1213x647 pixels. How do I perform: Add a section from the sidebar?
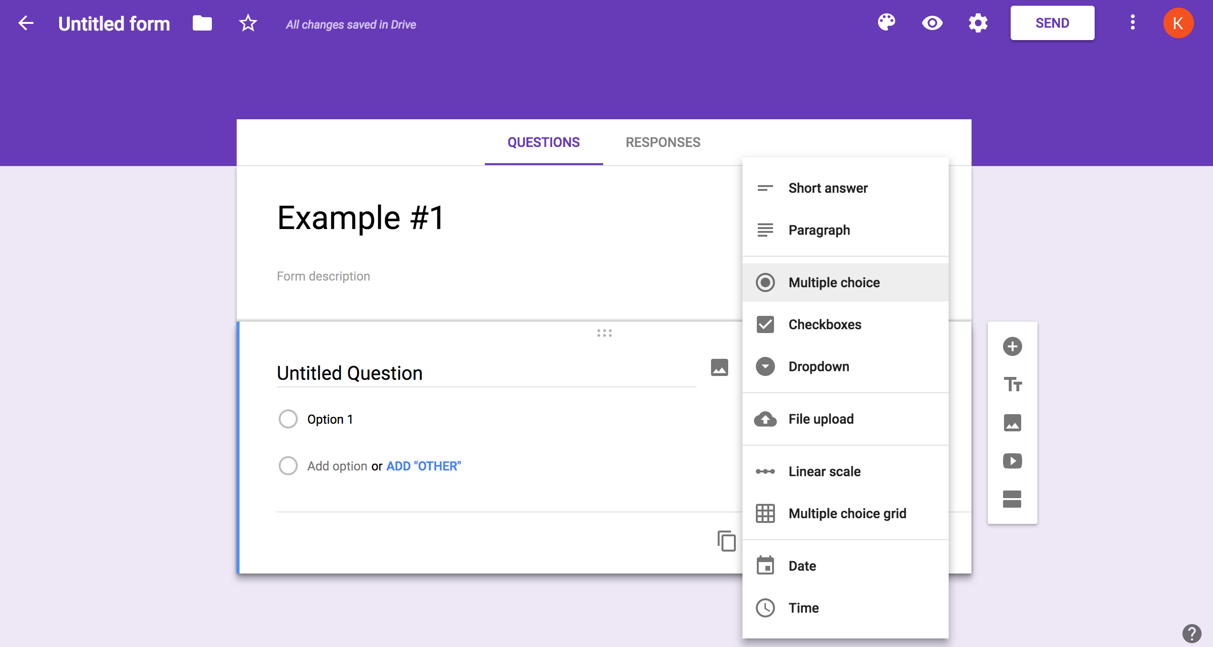tap(1013, 499)
